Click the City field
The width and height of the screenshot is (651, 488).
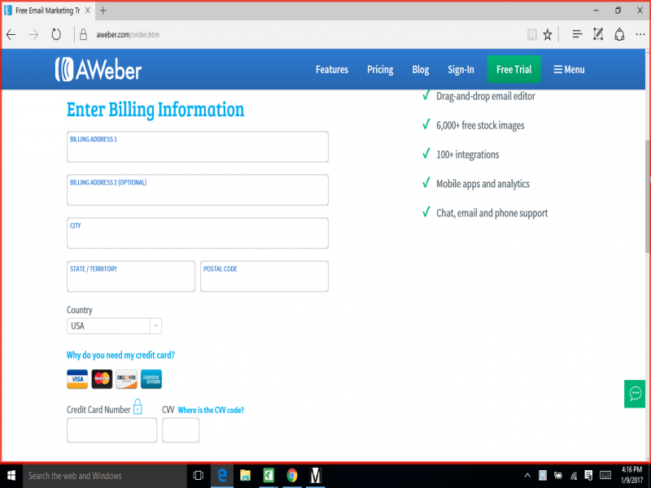tap(198, 233)
